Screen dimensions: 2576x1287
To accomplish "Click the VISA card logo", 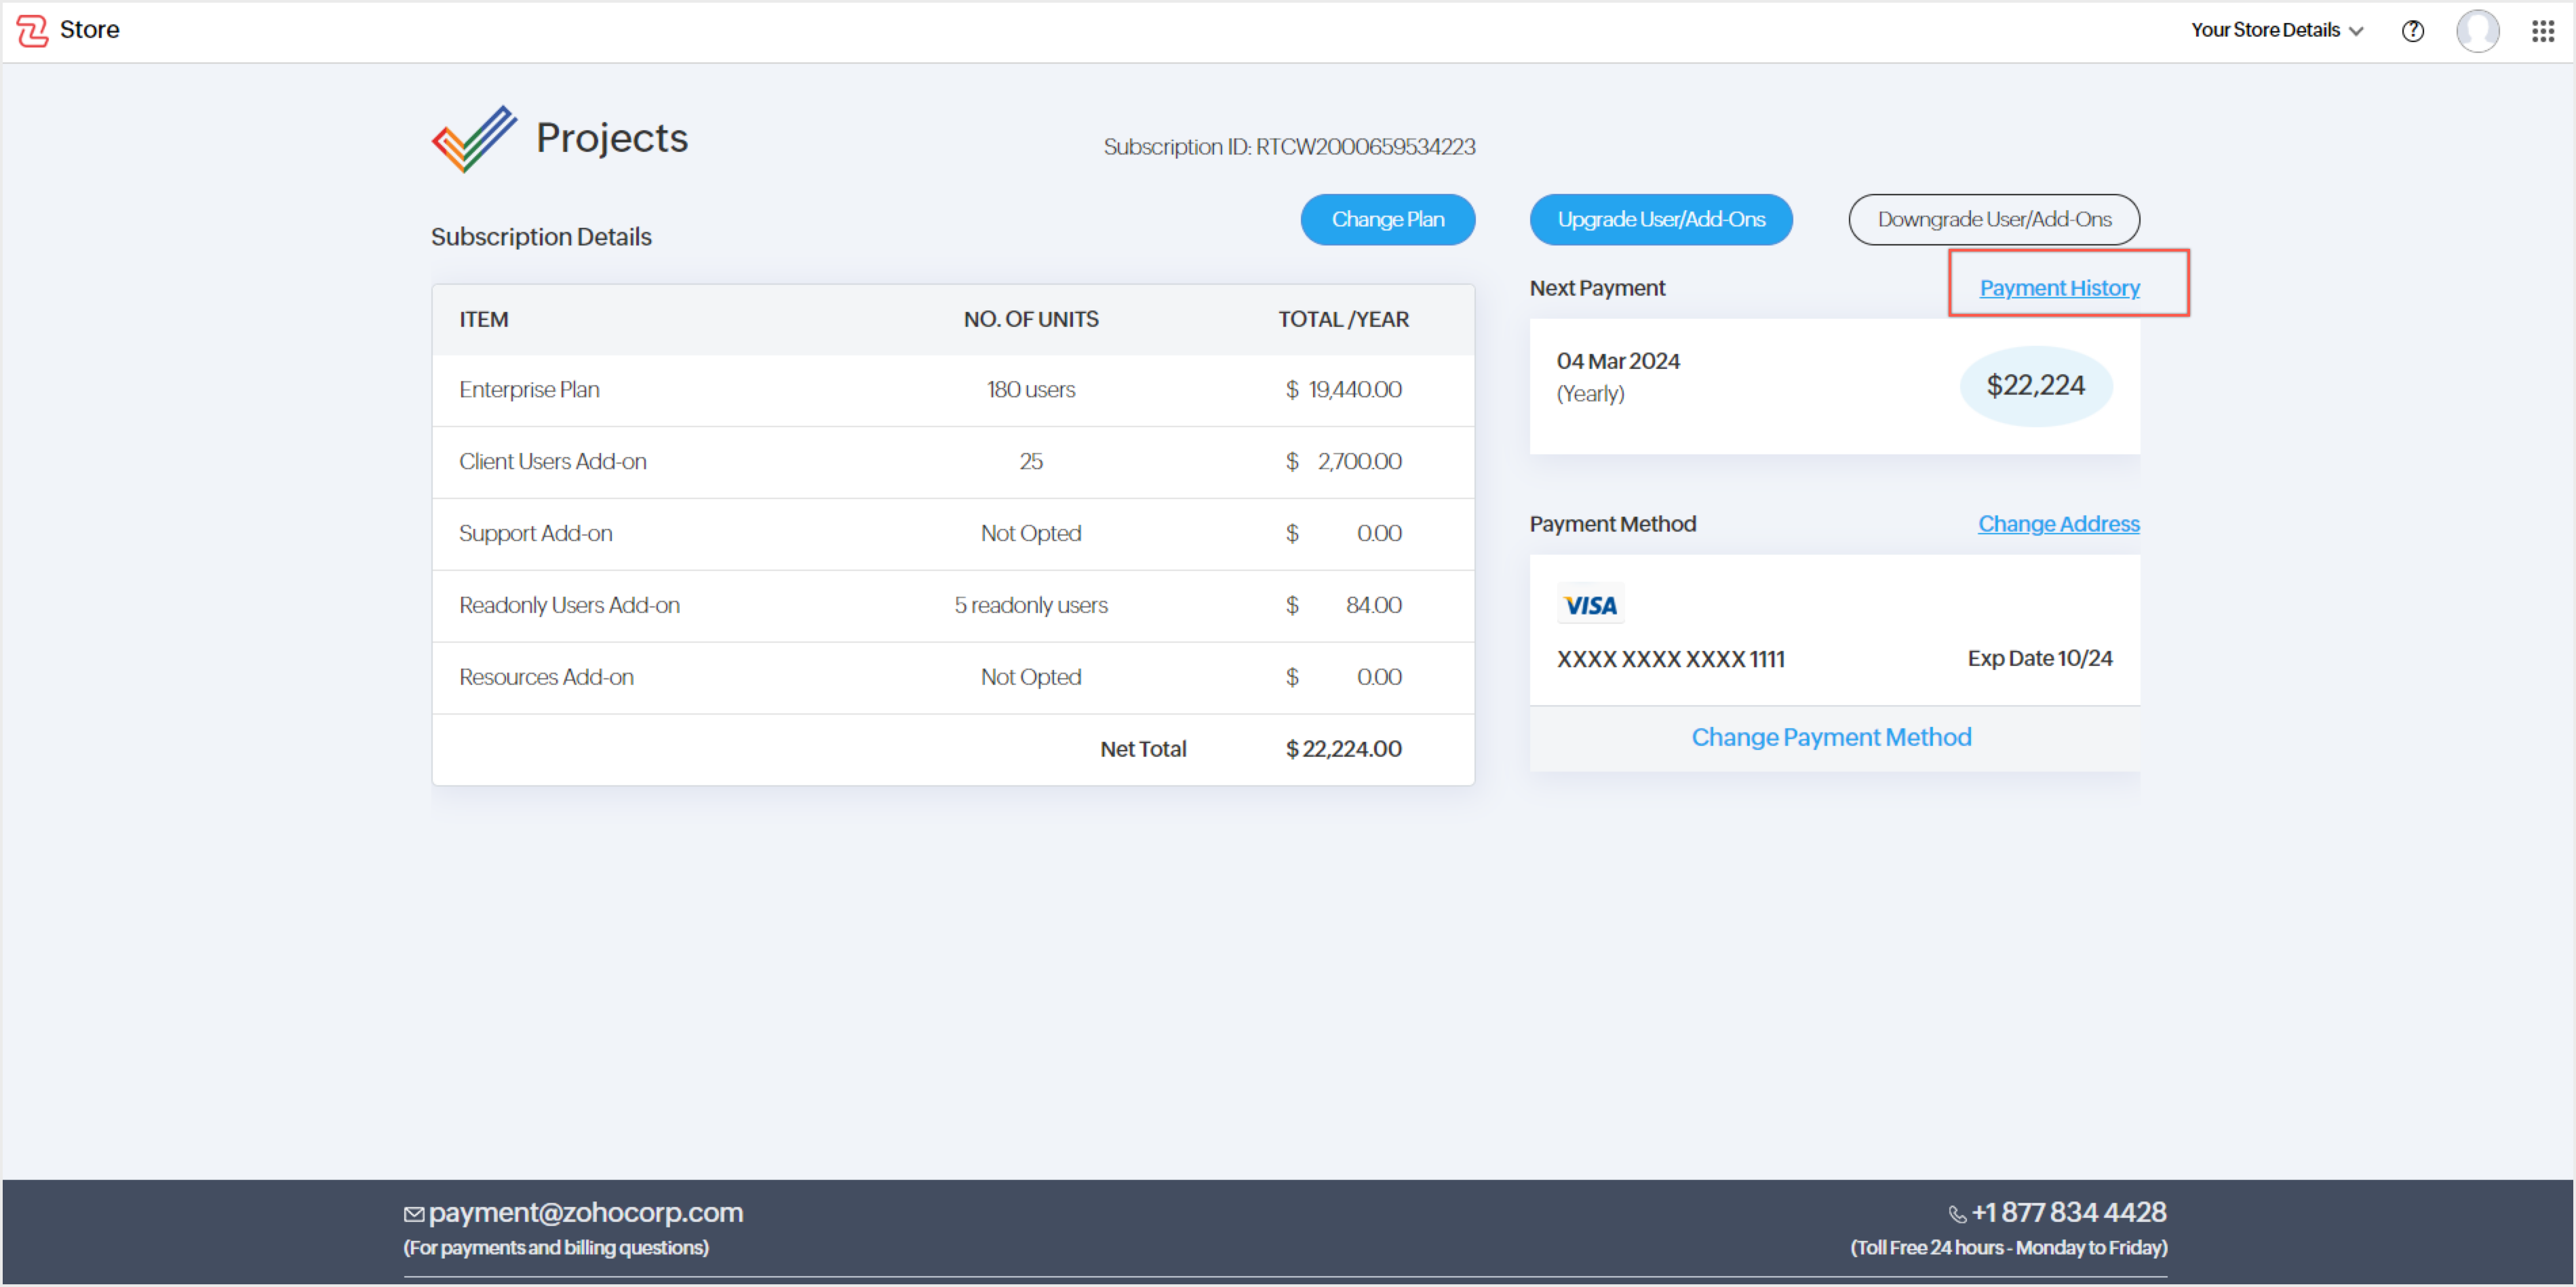I will (1590, 605).
